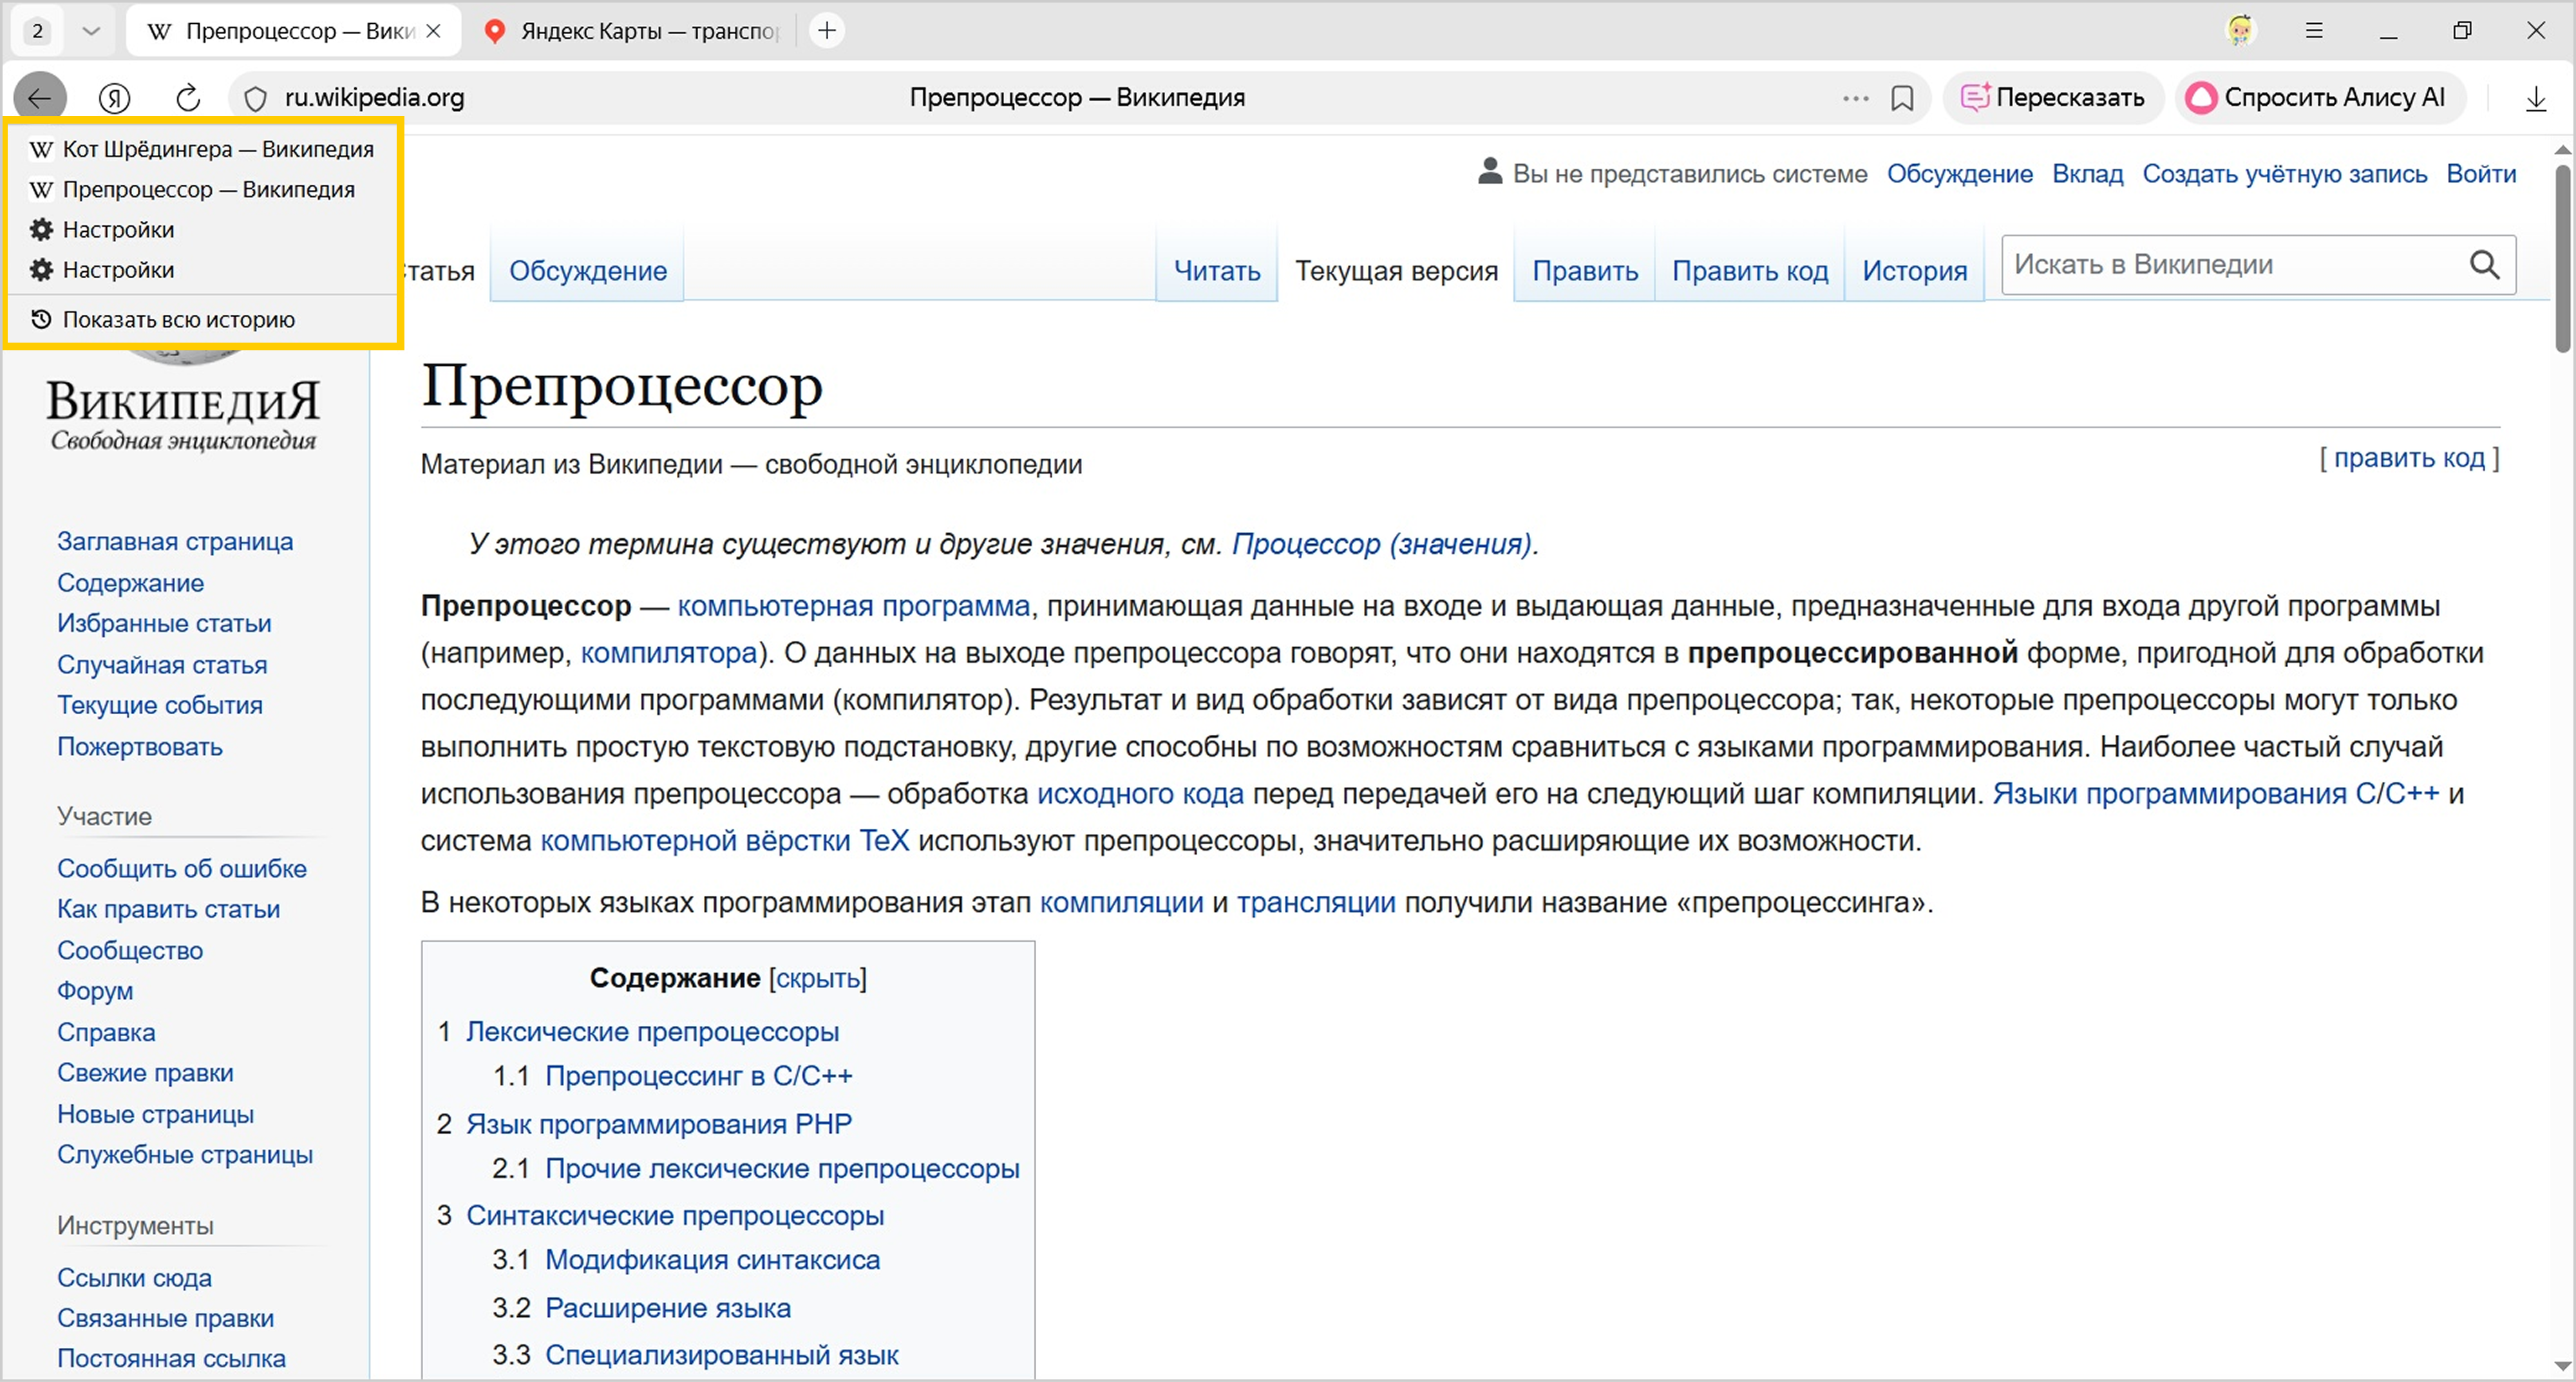Click the Спросить Алису AI button
Screen dimensions: 2576x1382
click(x=2318, y=97)
